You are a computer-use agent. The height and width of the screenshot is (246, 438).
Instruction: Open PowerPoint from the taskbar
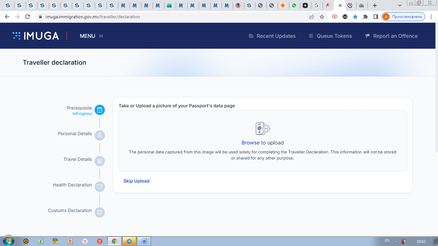click(x=70, y=241)
